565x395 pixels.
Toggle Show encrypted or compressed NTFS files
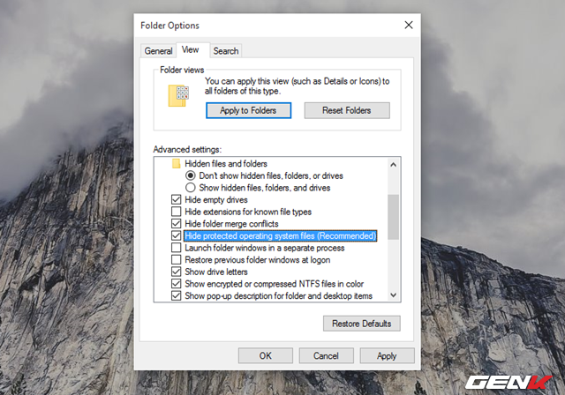[177, 284]
